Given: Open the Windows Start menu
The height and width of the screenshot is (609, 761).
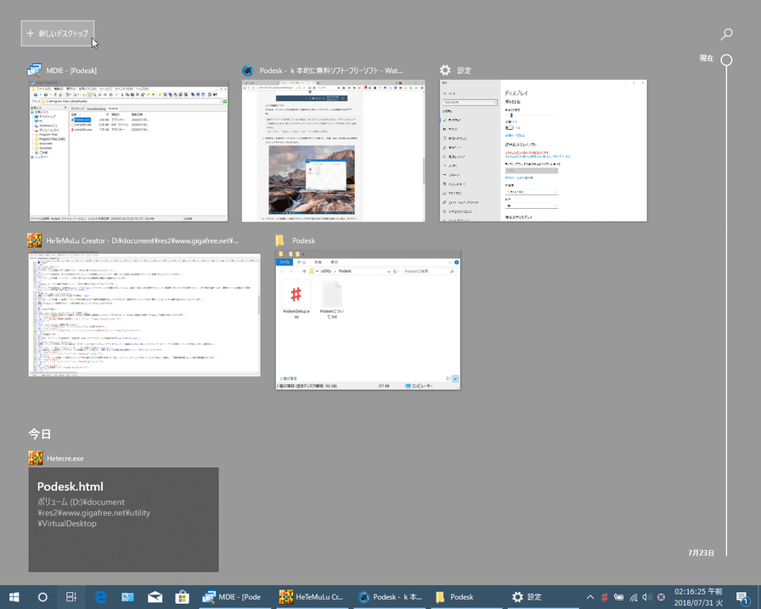Looking at the screenshot, I should (14, 597).
